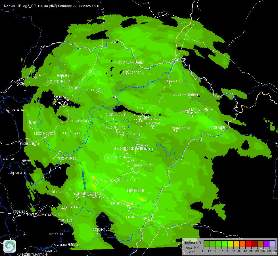Click the TISZAVASVARI label
278x256 pixels.
coord(116,115)
